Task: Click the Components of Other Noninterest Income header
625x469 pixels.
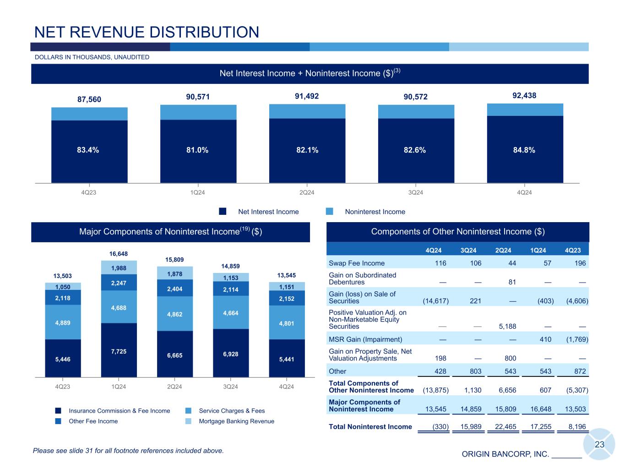Action: click(x=457, y=232)
